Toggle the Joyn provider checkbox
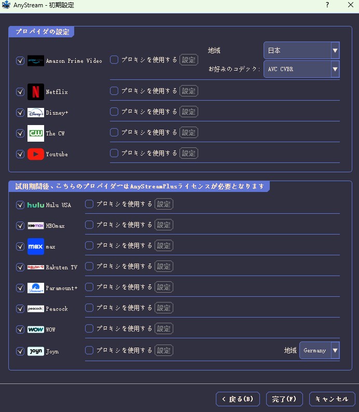Viewport: 359px width, 412px height. point(20,351)
